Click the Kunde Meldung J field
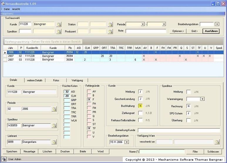The height and width of the screenshot is (163, 227). [x=140, y=92]
